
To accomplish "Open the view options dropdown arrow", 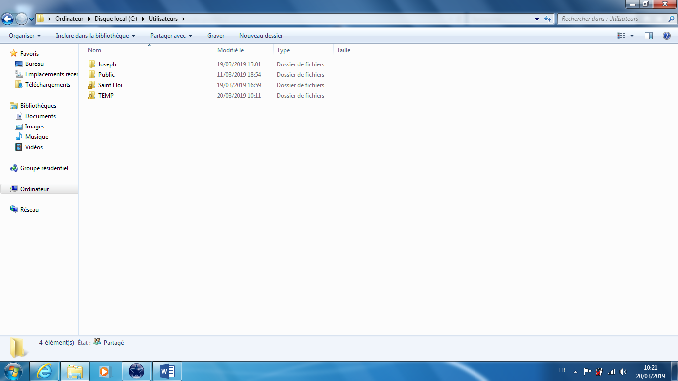I will 632,36.
